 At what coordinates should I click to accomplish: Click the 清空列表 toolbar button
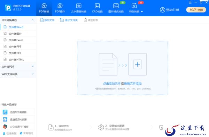[x=91, y=20]
